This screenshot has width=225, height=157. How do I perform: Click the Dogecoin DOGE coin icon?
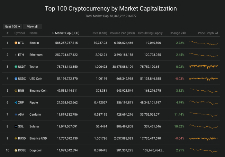(x=16, y=150)
